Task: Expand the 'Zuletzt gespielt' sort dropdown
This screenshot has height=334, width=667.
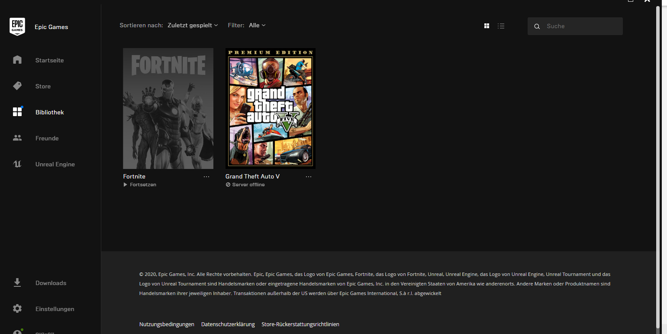Action: (193, 26)
